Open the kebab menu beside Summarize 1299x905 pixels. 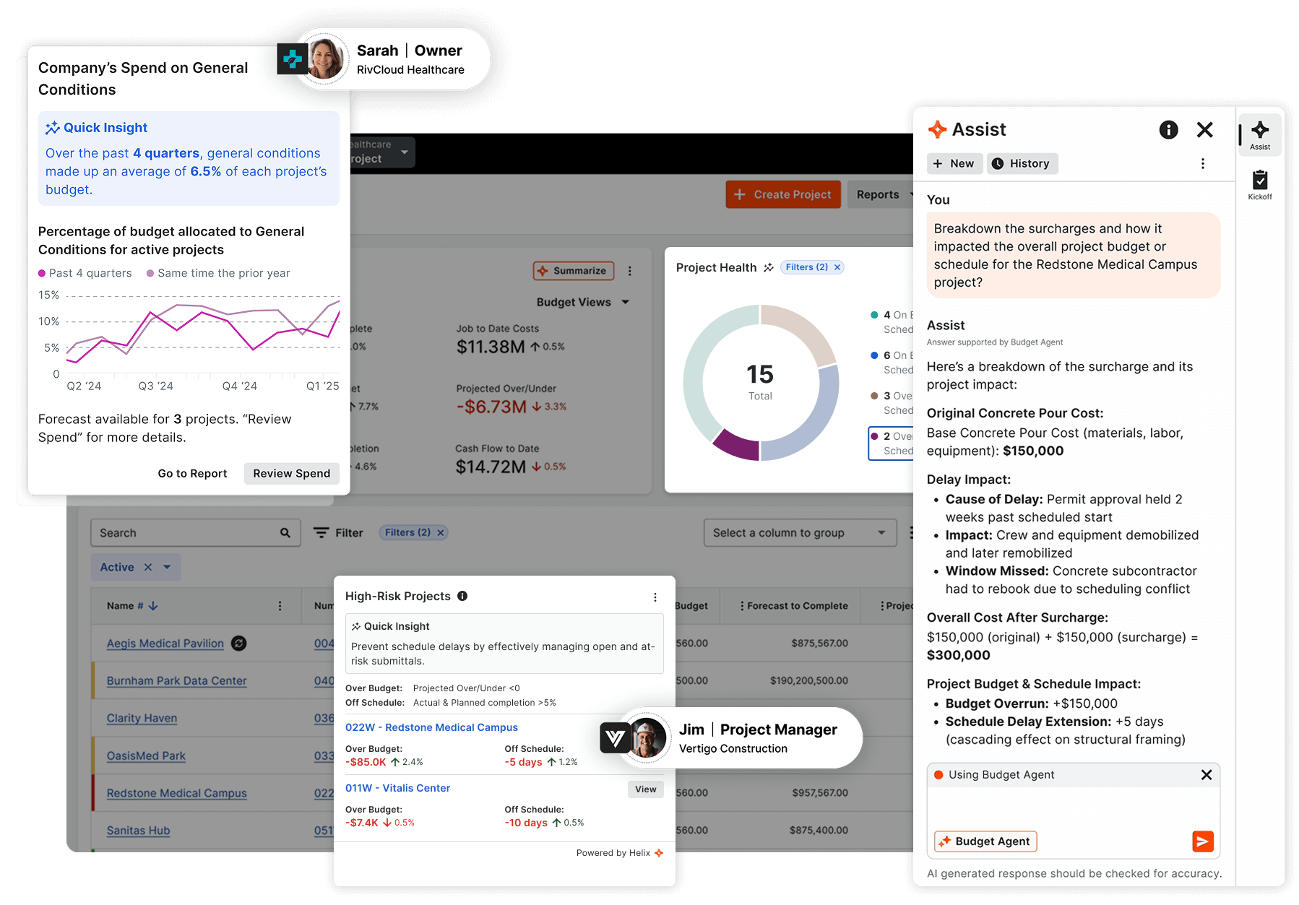tap(630, 270)
